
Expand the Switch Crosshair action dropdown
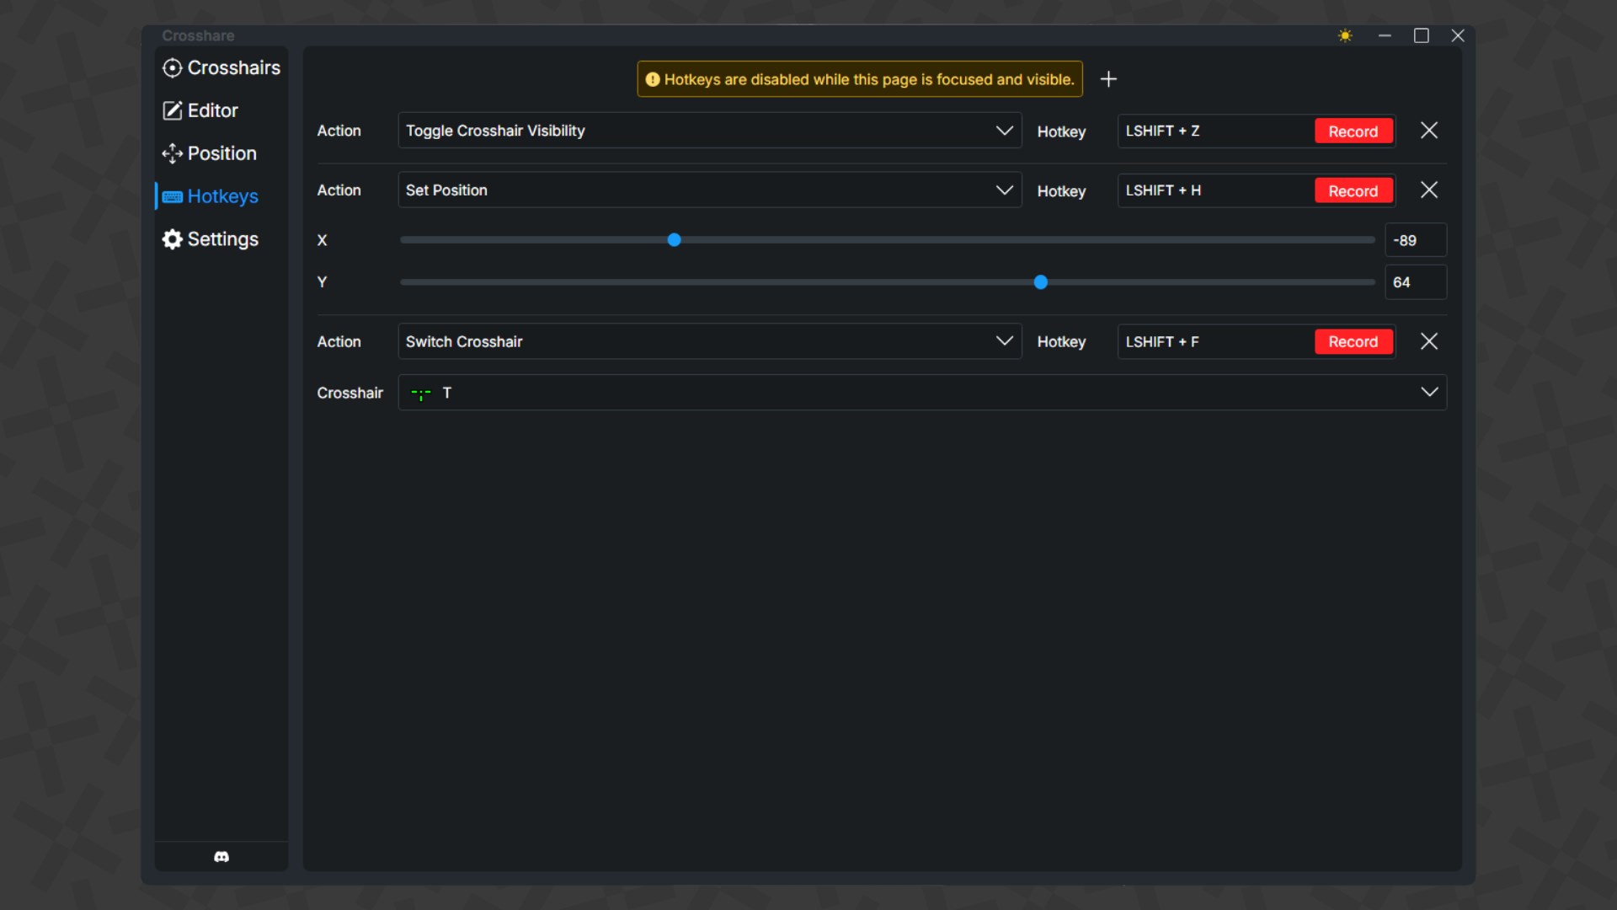(1003, 341)
